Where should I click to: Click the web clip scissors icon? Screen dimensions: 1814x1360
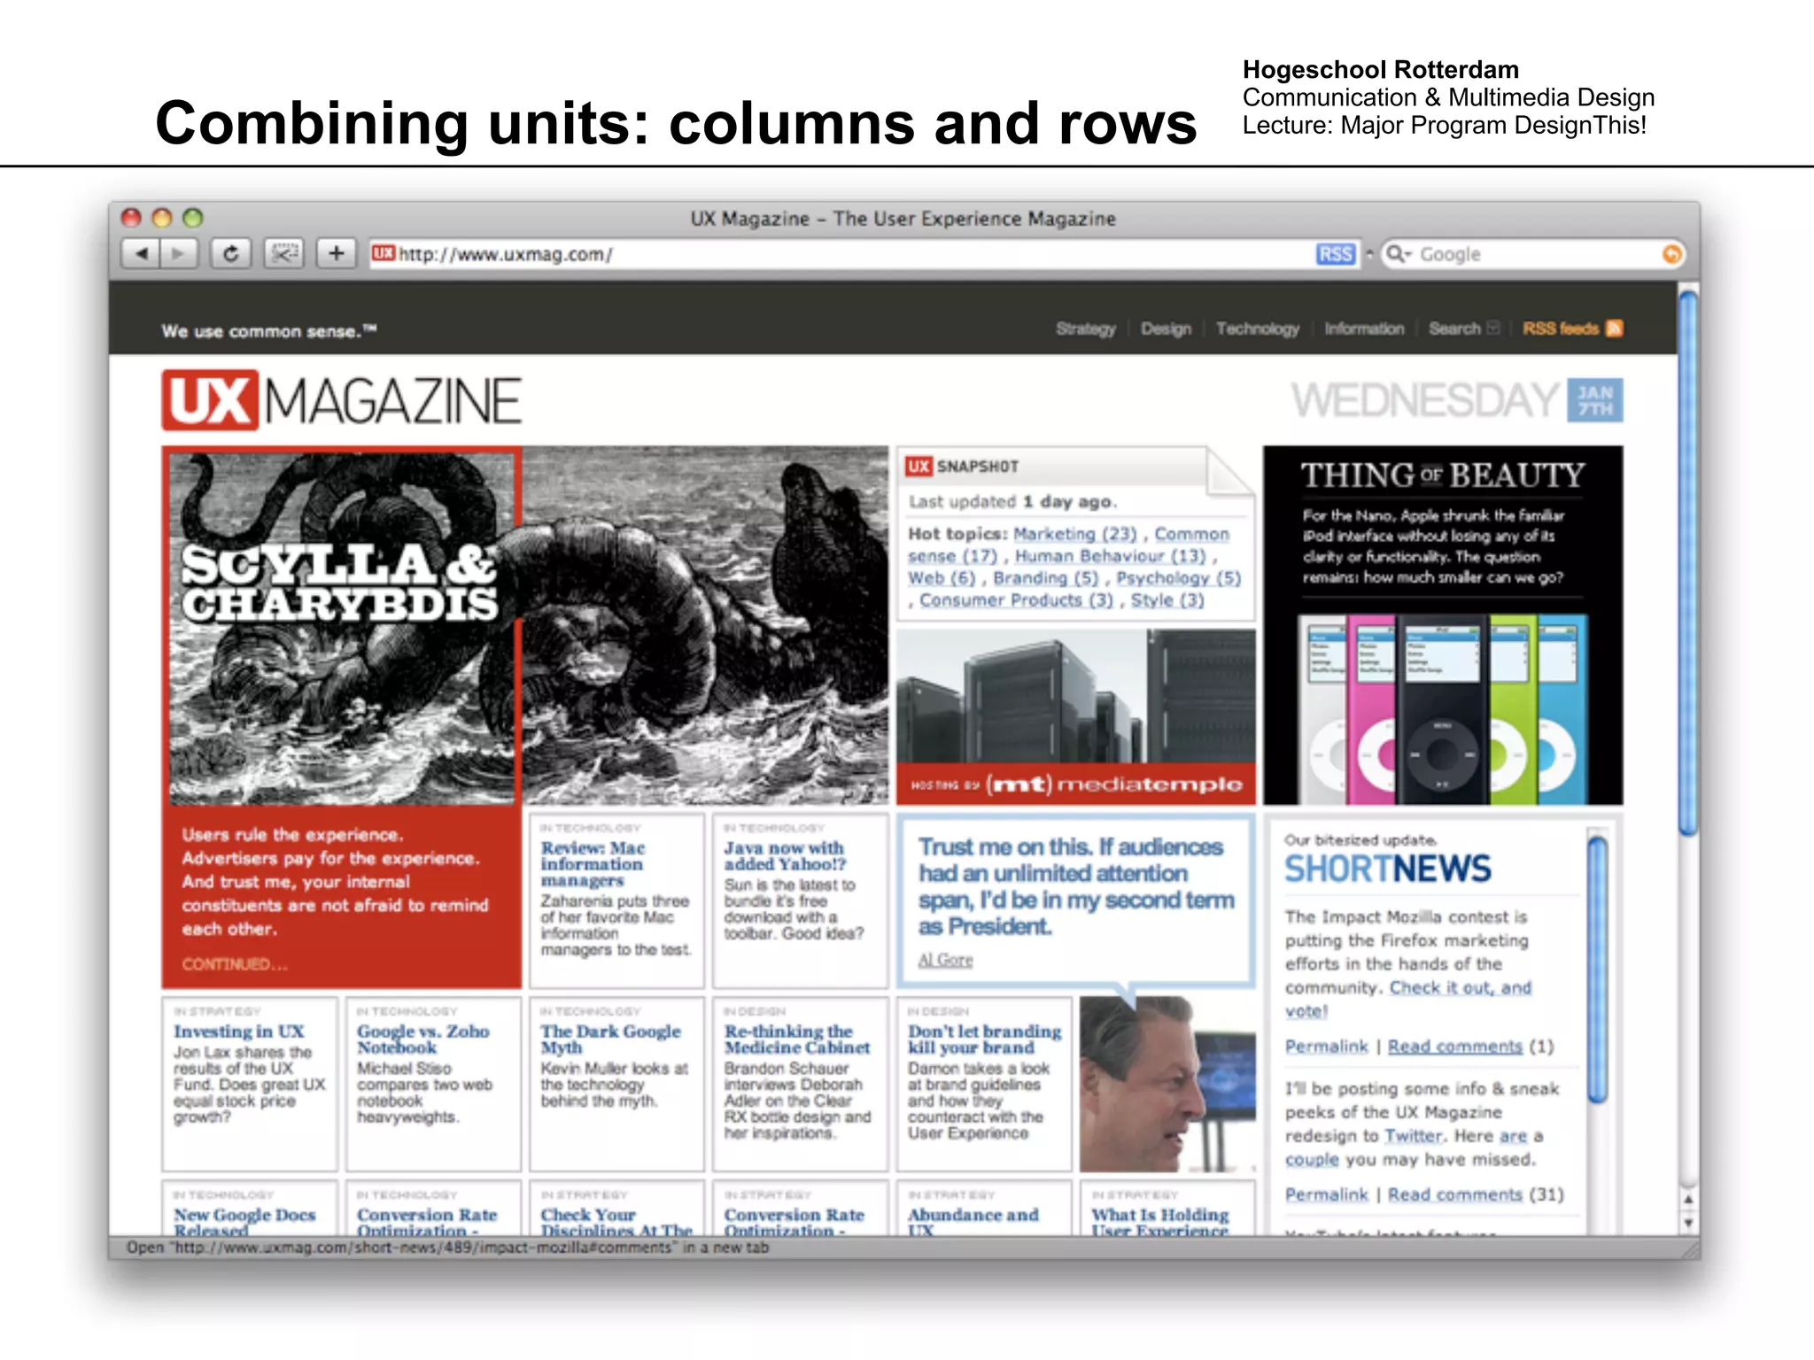point(283,254)
